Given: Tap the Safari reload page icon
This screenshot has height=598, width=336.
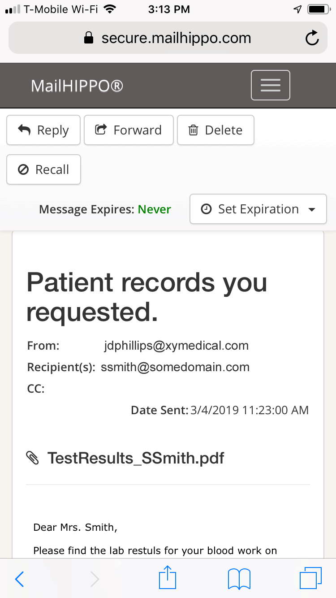Looking at the screenshot, I should tap(312, 38).
